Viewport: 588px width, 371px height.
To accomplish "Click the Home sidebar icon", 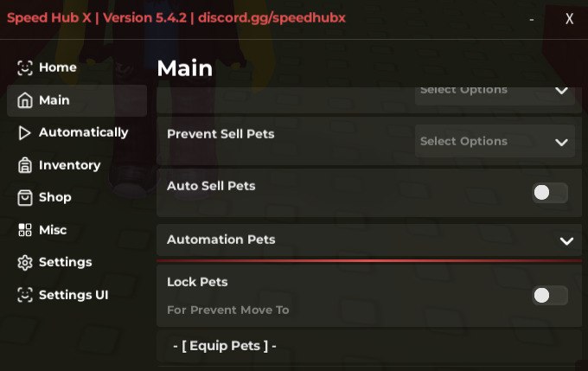I will (24, 67).
